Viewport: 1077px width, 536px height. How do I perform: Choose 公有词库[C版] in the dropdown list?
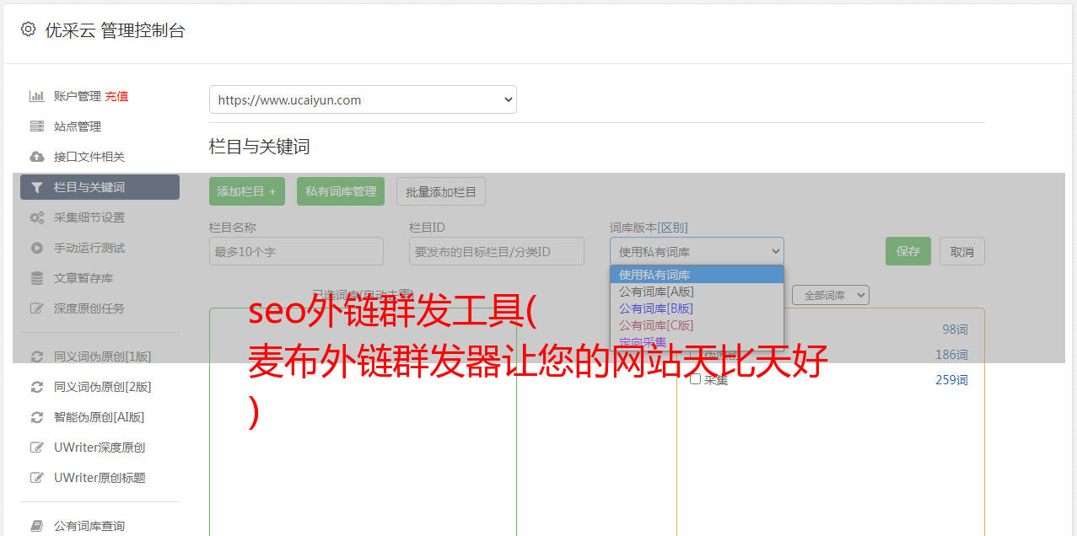click(697, 325)
